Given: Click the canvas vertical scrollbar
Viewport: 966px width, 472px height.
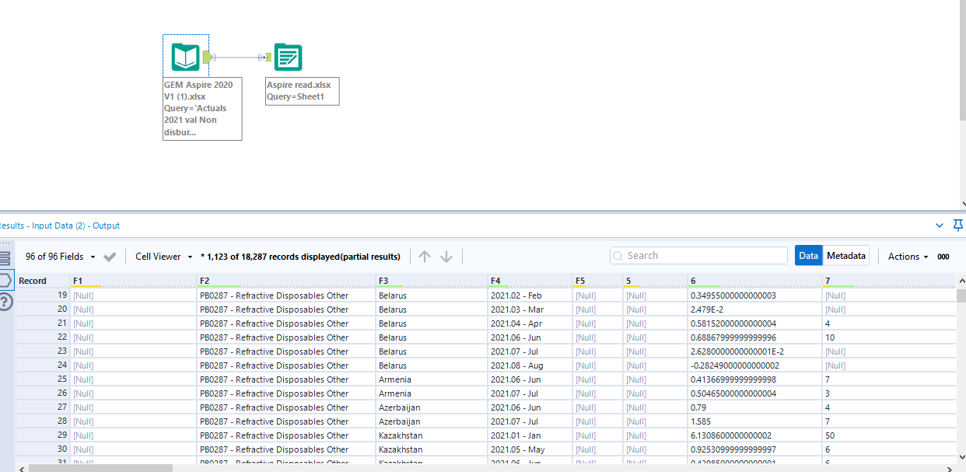Looking at the screenshot, I should (962, 60).
